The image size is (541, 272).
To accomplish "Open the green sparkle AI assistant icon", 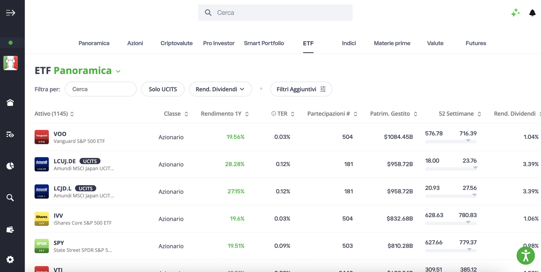I will (x=515, y=13).
